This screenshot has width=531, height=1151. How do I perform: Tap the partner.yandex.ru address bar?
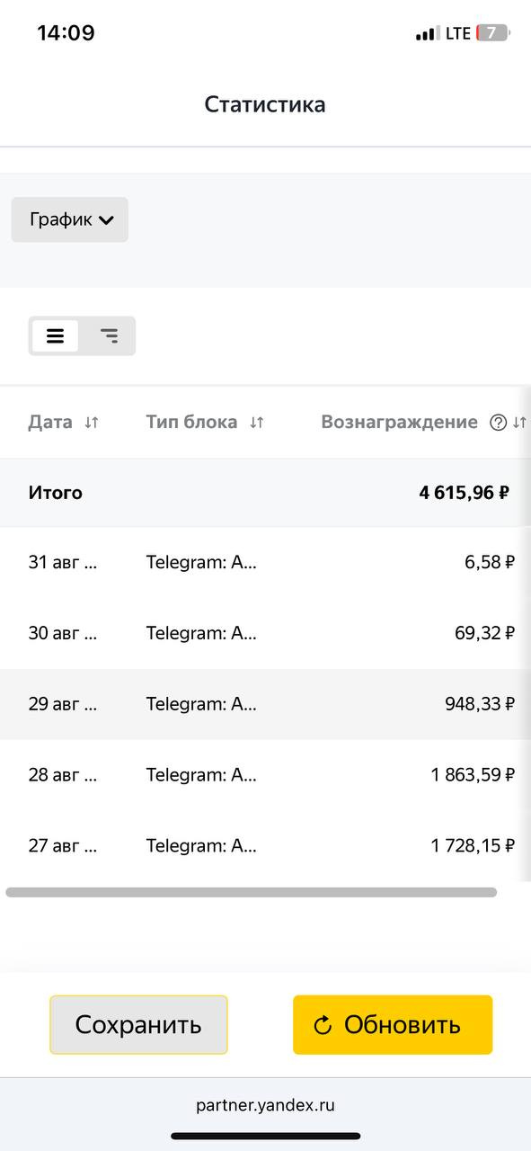point(265,1105)
